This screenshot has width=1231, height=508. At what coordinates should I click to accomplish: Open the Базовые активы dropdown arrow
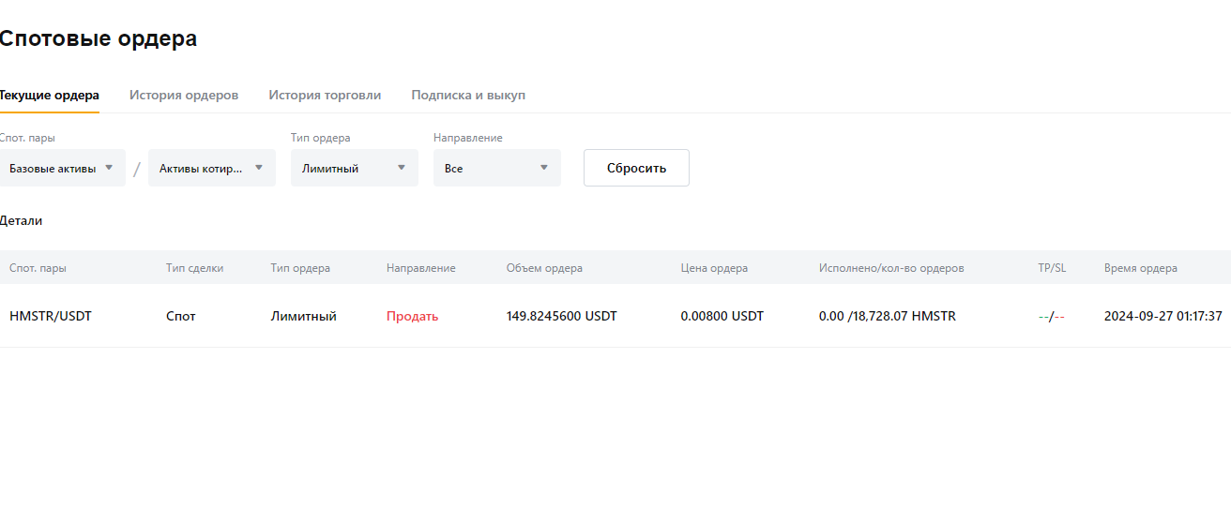point(109,168)
